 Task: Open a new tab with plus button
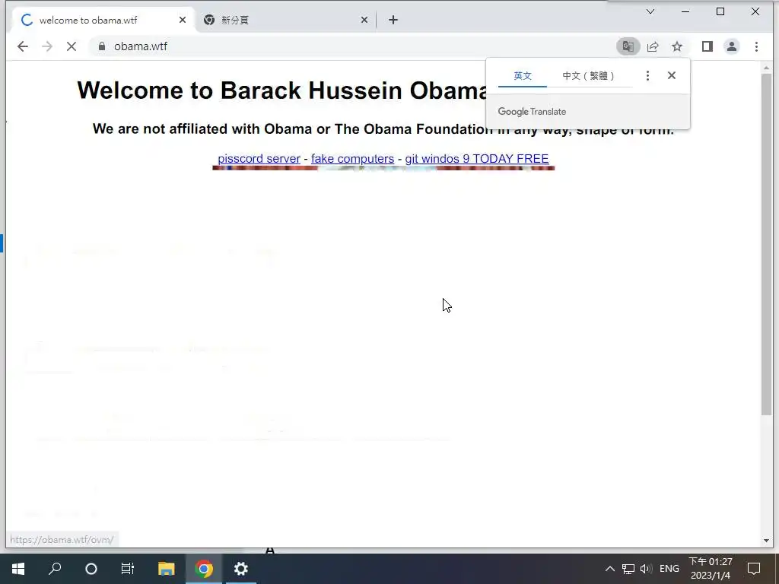tap(393, 20)
